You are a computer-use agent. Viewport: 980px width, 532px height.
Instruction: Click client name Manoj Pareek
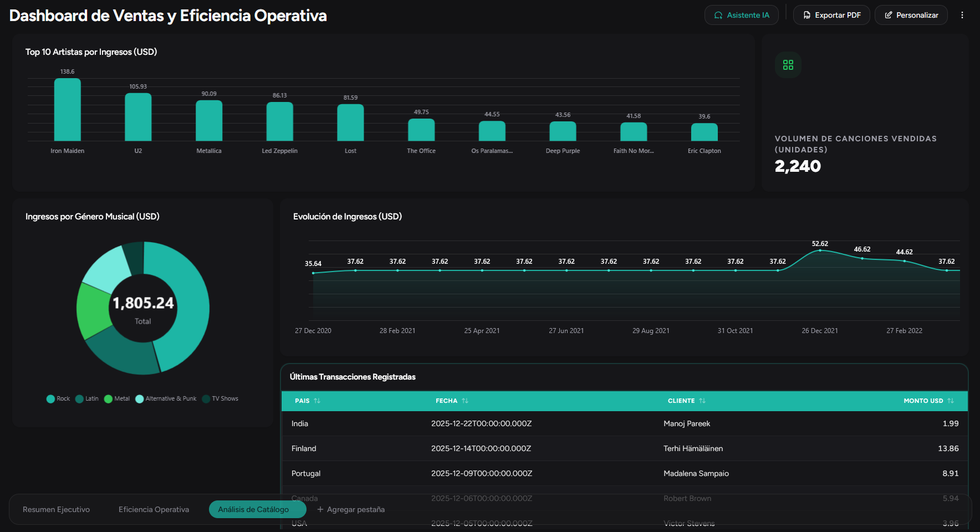(x=687, y=423)
